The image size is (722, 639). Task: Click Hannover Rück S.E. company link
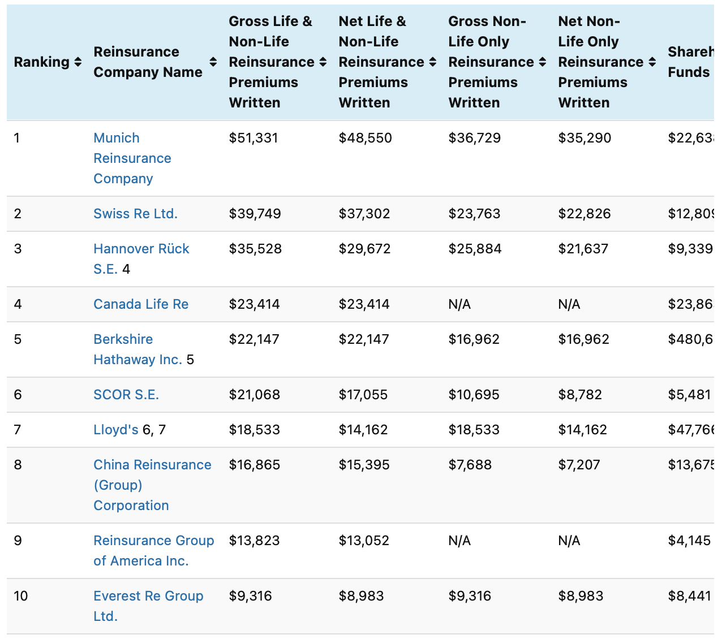click(141, 249)
